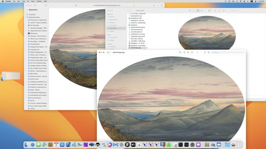
Task: Switch Finder to column view
Action: [198, 11]
